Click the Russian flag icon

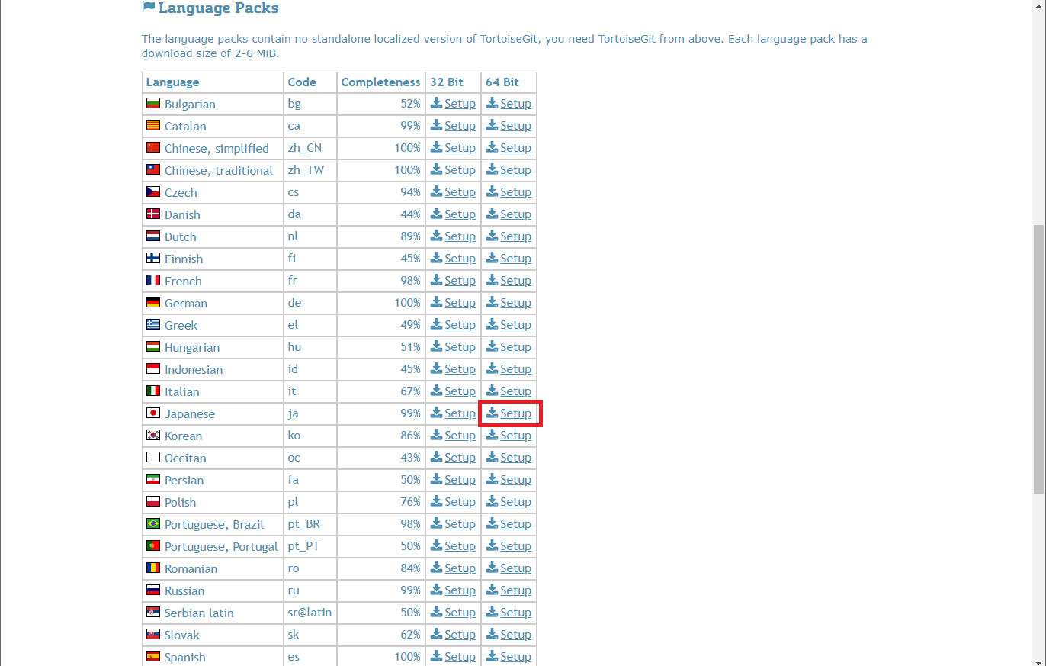coord(152,590)
